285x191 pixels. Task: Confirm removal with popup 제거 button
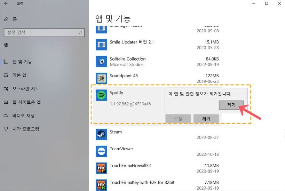click(x=231, y=105)
